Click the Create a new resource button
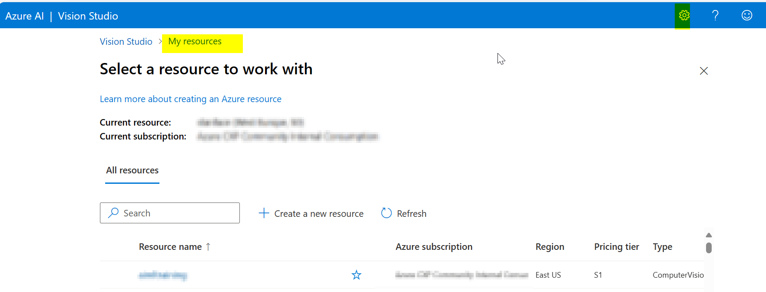The width and height of the screenshot is (766, 292). tap(318, 213)
